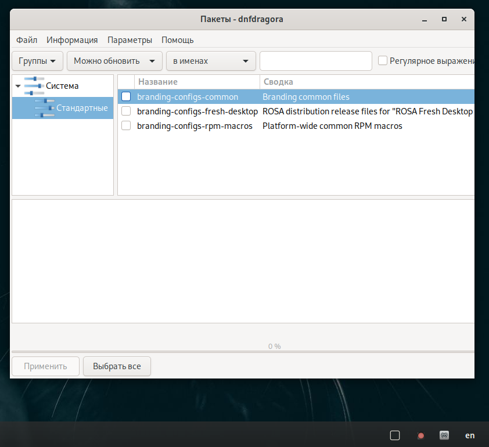Check the branding-configs-common package checkbox
The height and width of the screenshot is (447, 489).
pos(126,97)
